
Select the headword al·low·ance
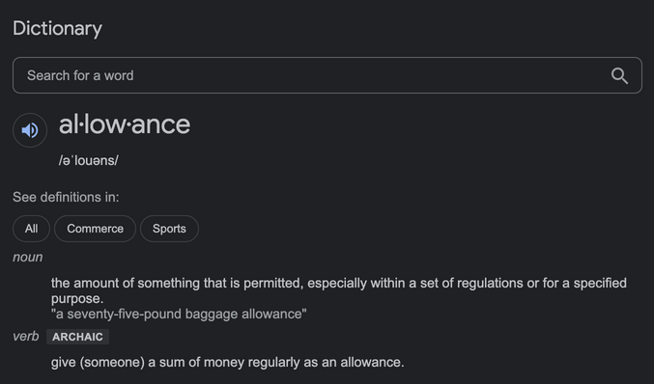click(x=125, y=124)
